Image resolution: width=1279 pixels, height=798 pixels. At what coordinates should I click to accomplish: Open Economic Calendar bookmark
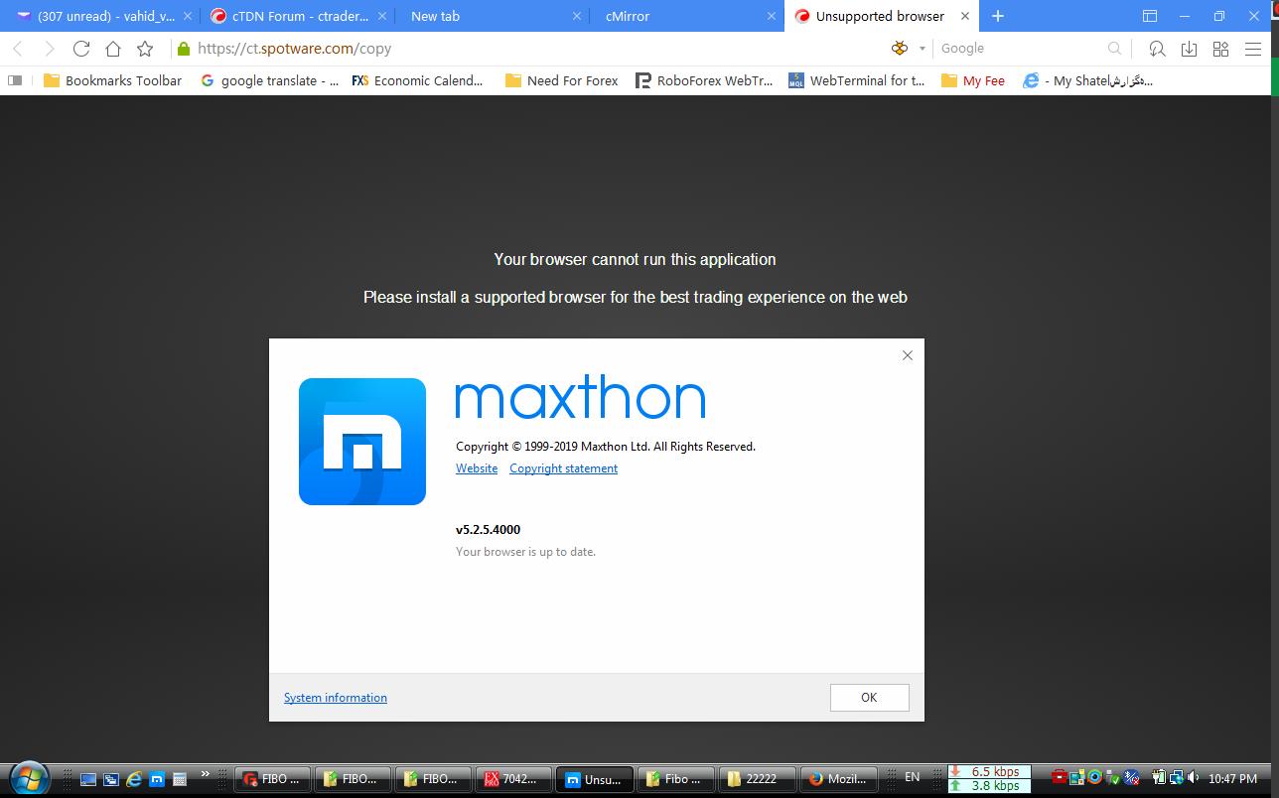coord(418,80)
